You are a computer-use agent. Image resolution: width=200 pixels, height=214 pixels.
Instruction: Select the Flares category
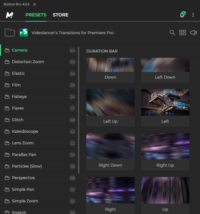click(x=39, y=108)
